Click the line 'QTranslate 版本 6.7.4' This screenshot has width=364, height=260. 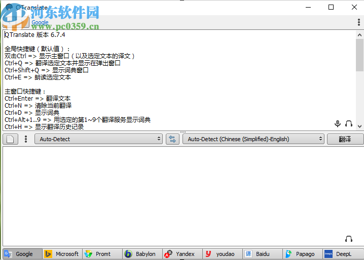[35, 35]
